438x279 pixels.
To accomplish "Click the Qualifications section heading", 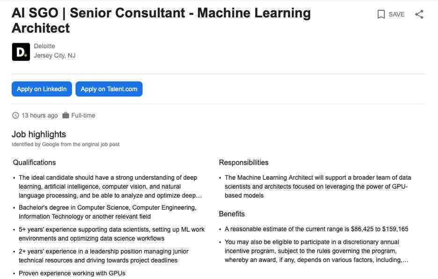I will coord(34,162).
